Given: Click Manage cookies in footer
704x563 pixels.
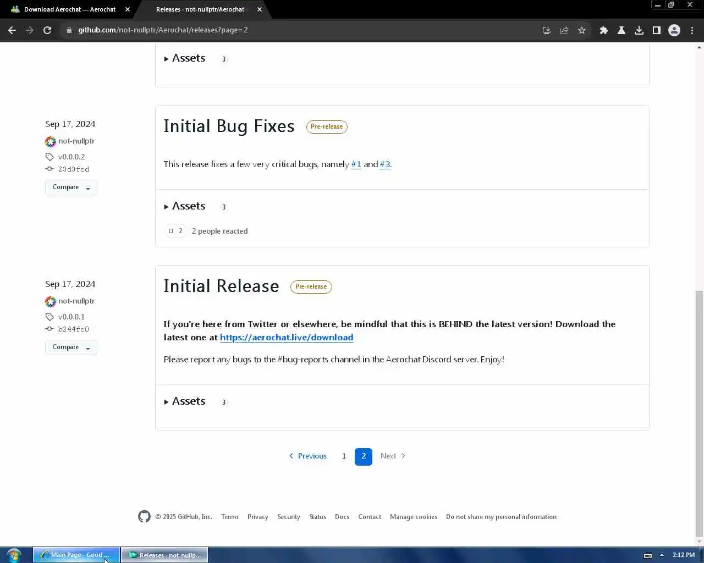Looking at the screenshot, I should 414,517.
